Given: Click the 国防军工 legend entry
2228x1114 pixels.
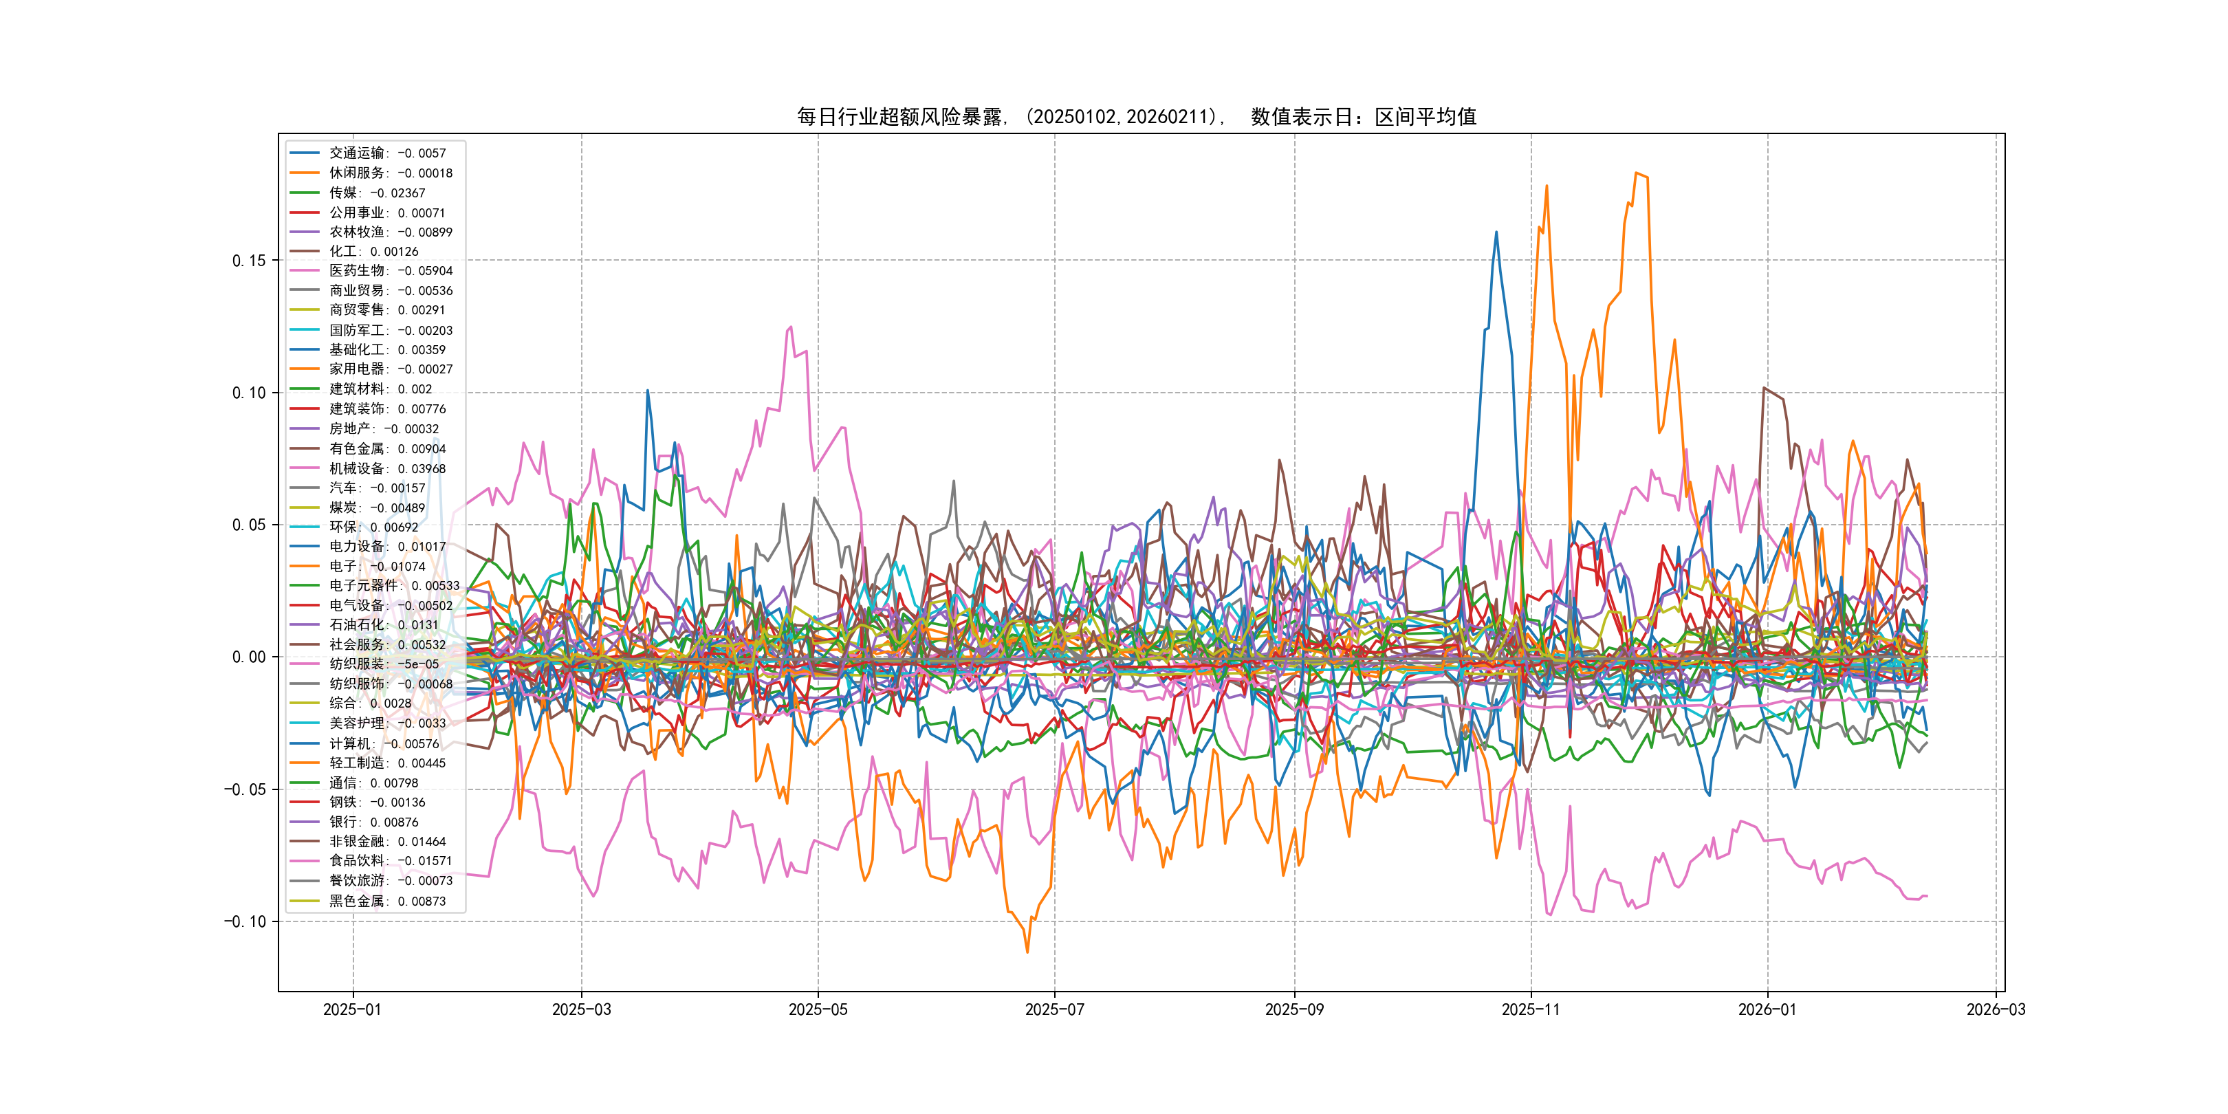Looking at the screenshot, I should tap(390, 330).
